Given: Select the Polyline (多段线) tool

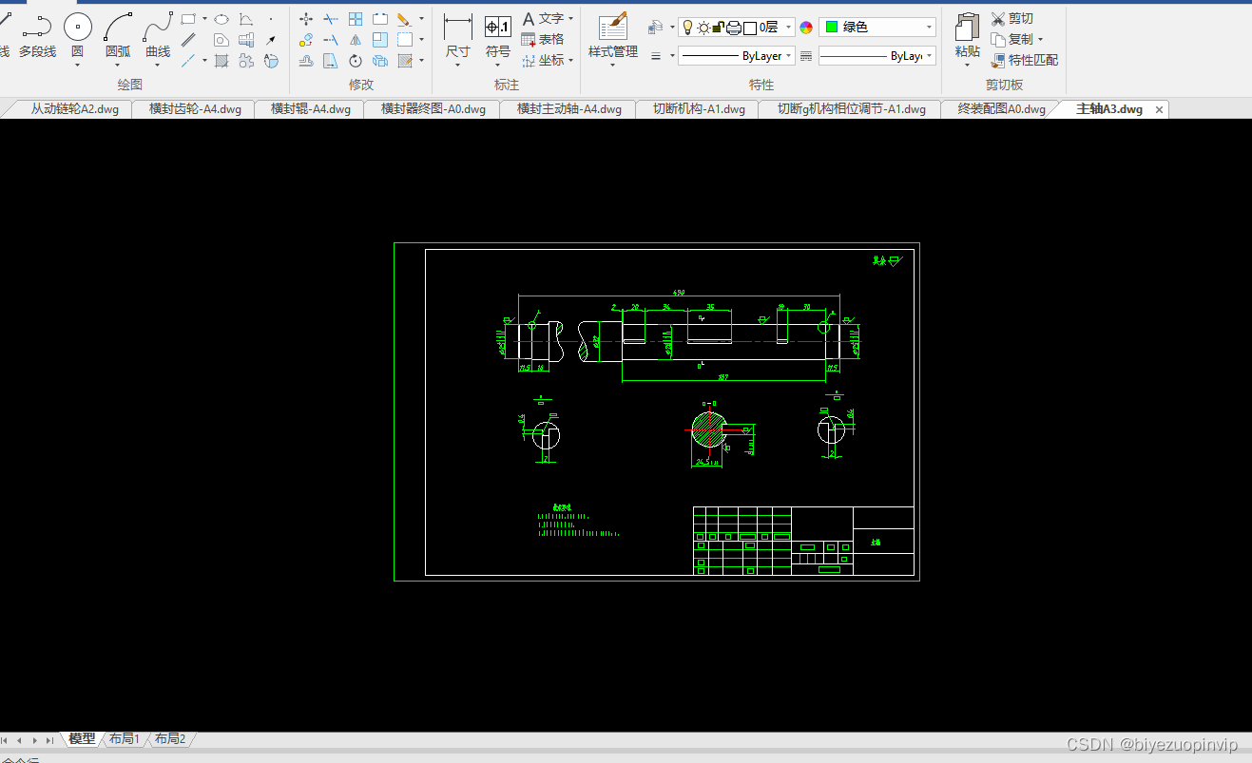Looking at the screenshot, I should point(37,35).
